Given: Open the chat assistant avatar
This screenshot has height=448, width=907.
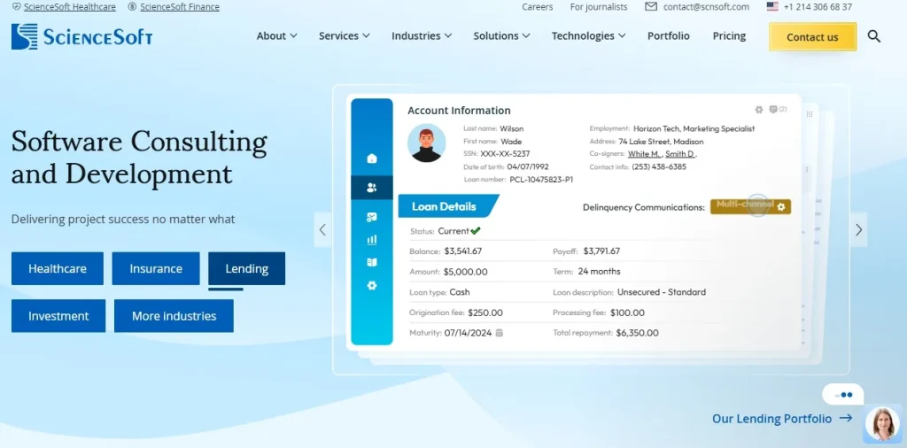Looking at the screenshot, I should (883, 423).
